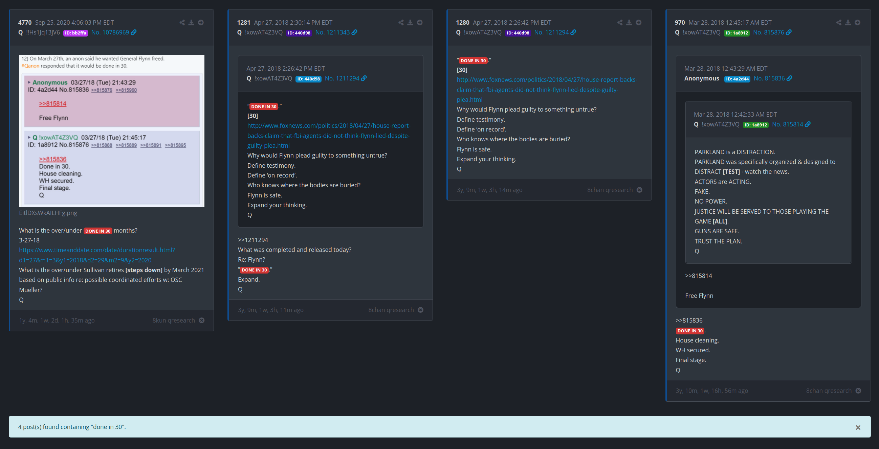This screenshot has width=879, height=449.
Task: Click share icon on post 1281
Action: 401,23
